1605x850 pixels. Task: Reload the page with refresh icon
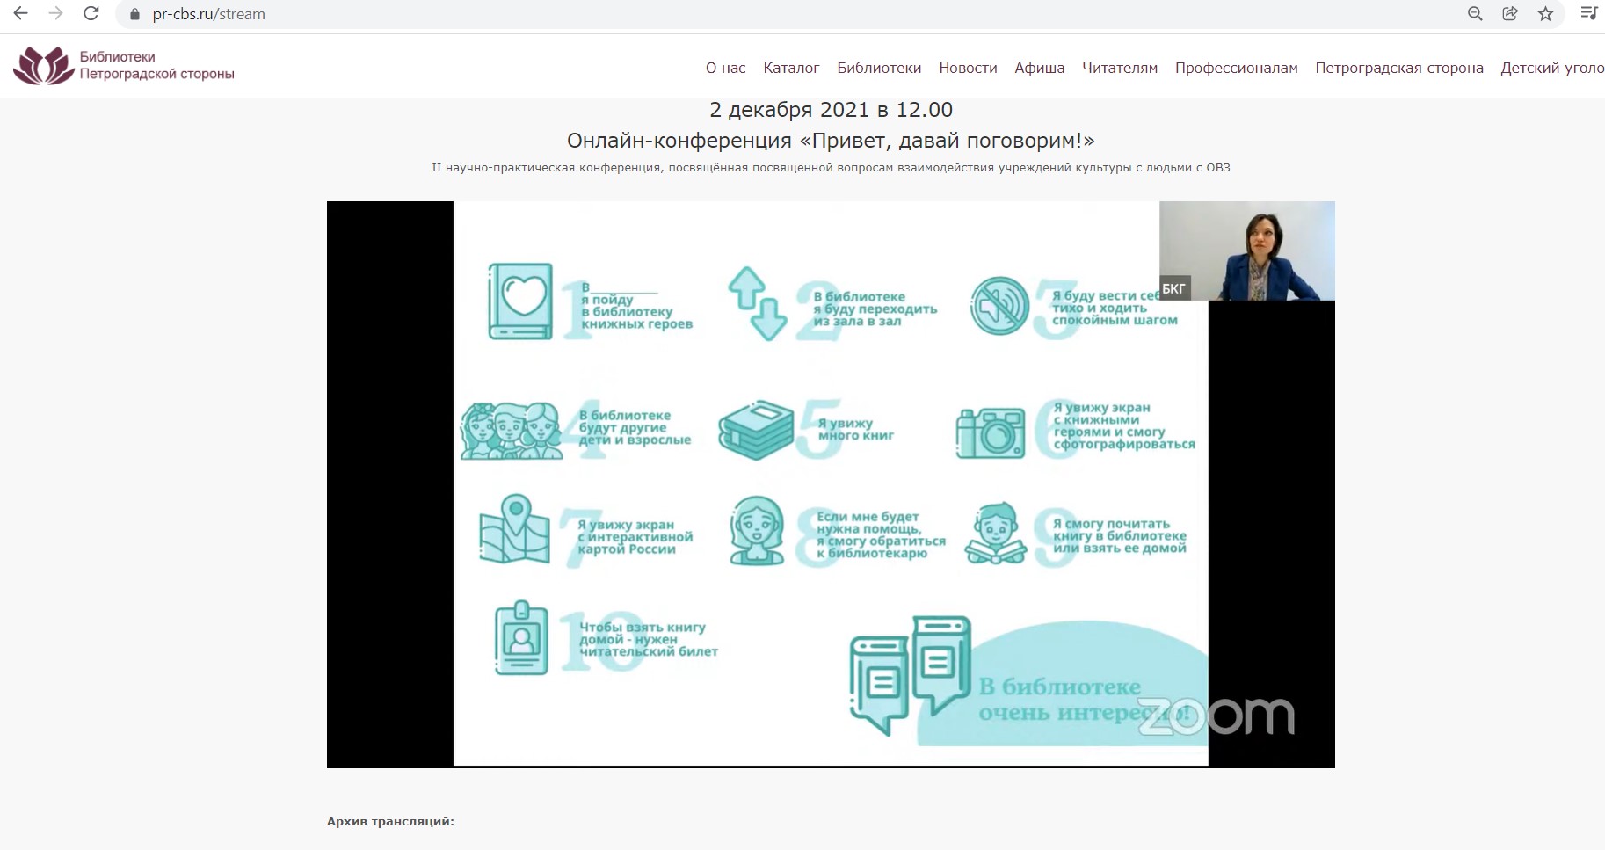coord(91,14)
